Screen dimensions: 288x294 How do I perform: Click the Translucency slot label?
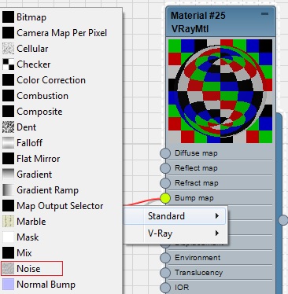click(x=198, y=273)
